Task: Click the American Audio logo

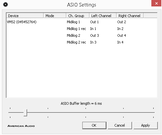Action: point(21,126)
